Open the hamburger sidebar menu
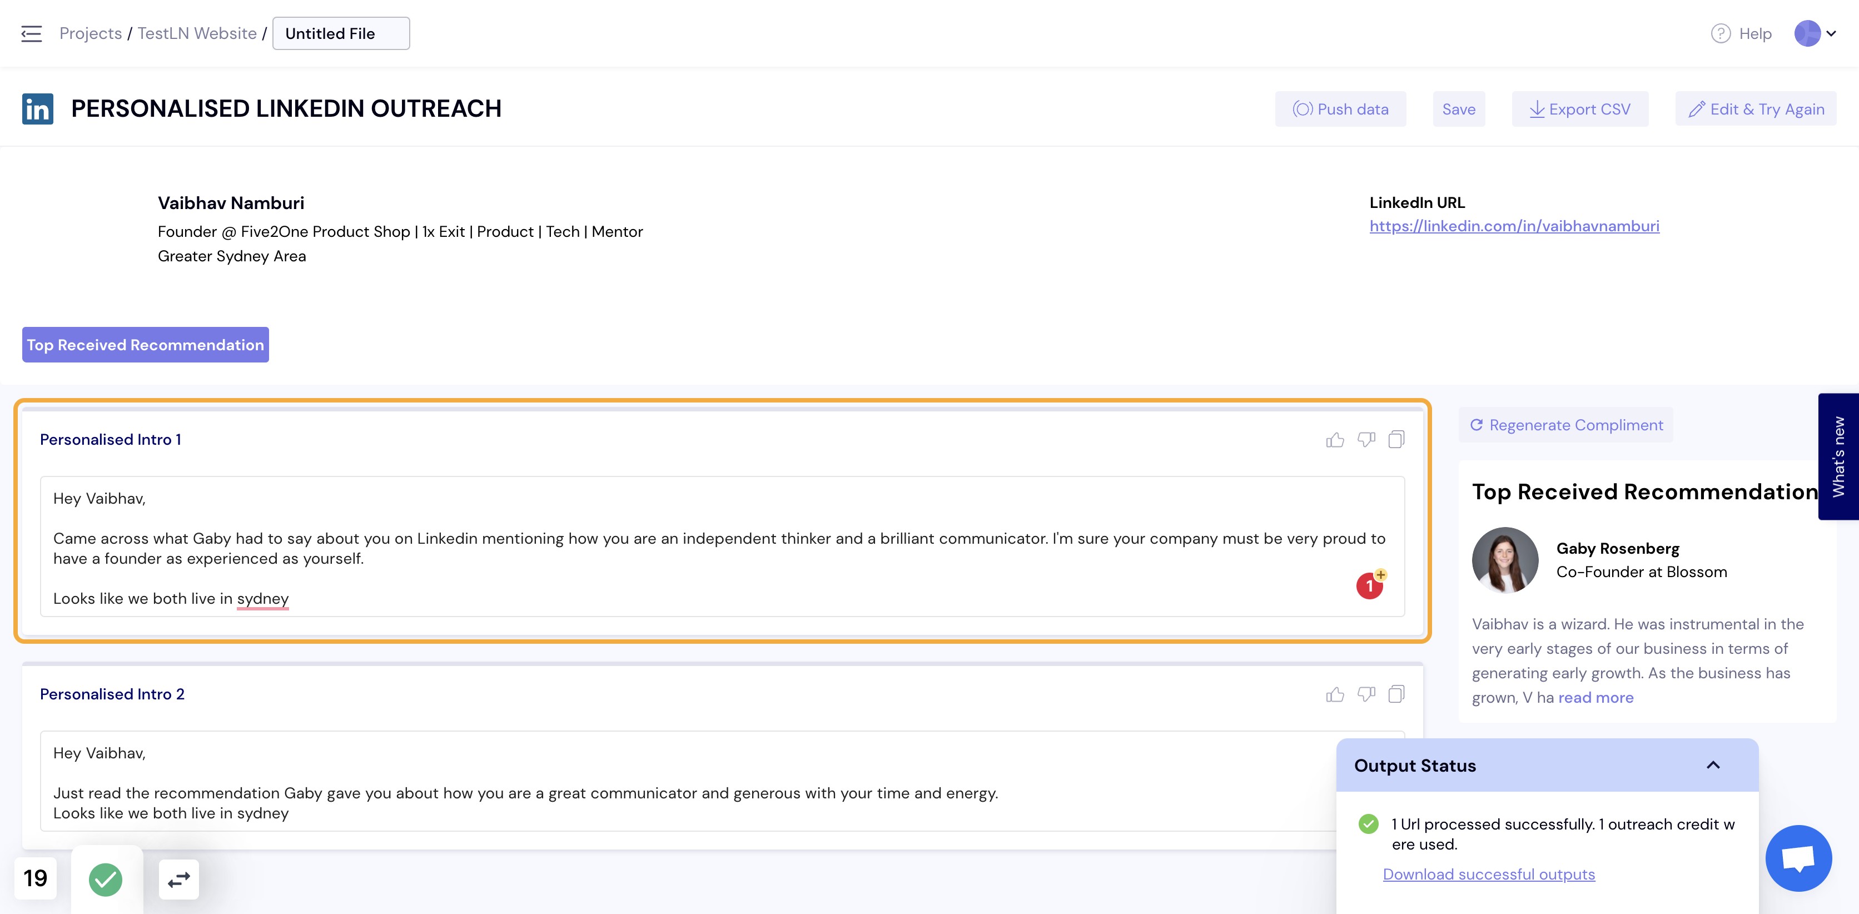1859x914 pixels. click(31, 33)
